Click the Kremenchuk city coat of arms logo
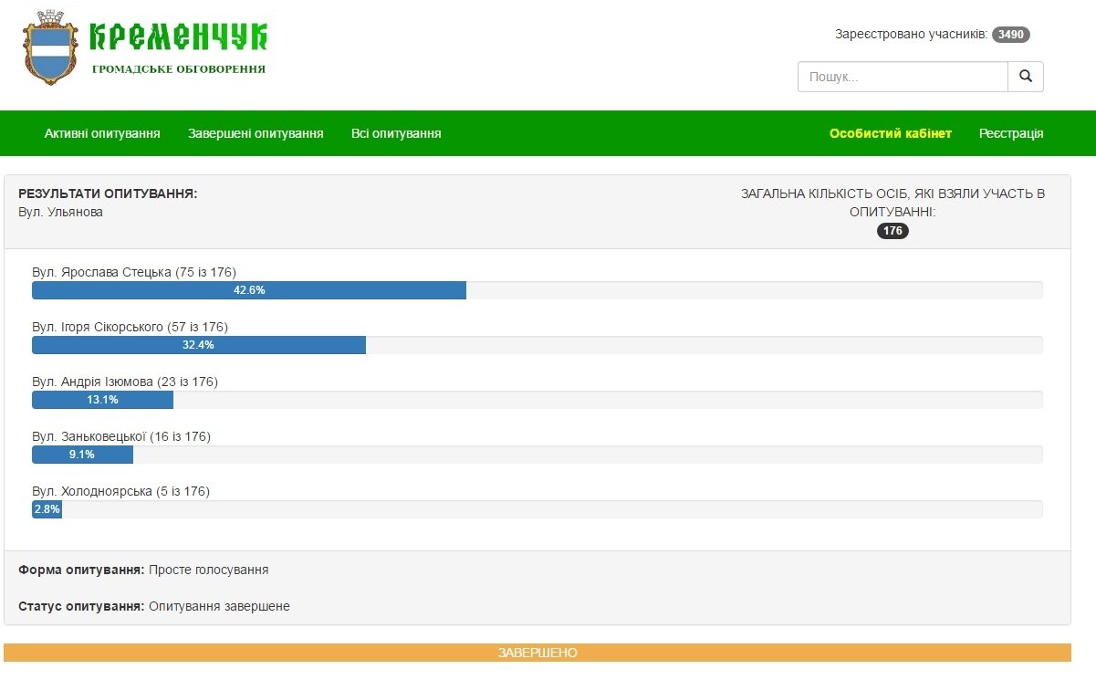 point(49,48)
